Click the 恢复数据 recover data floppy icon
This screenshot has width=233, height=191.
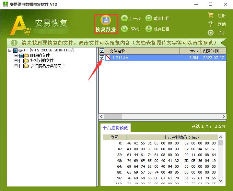point(106,20)
